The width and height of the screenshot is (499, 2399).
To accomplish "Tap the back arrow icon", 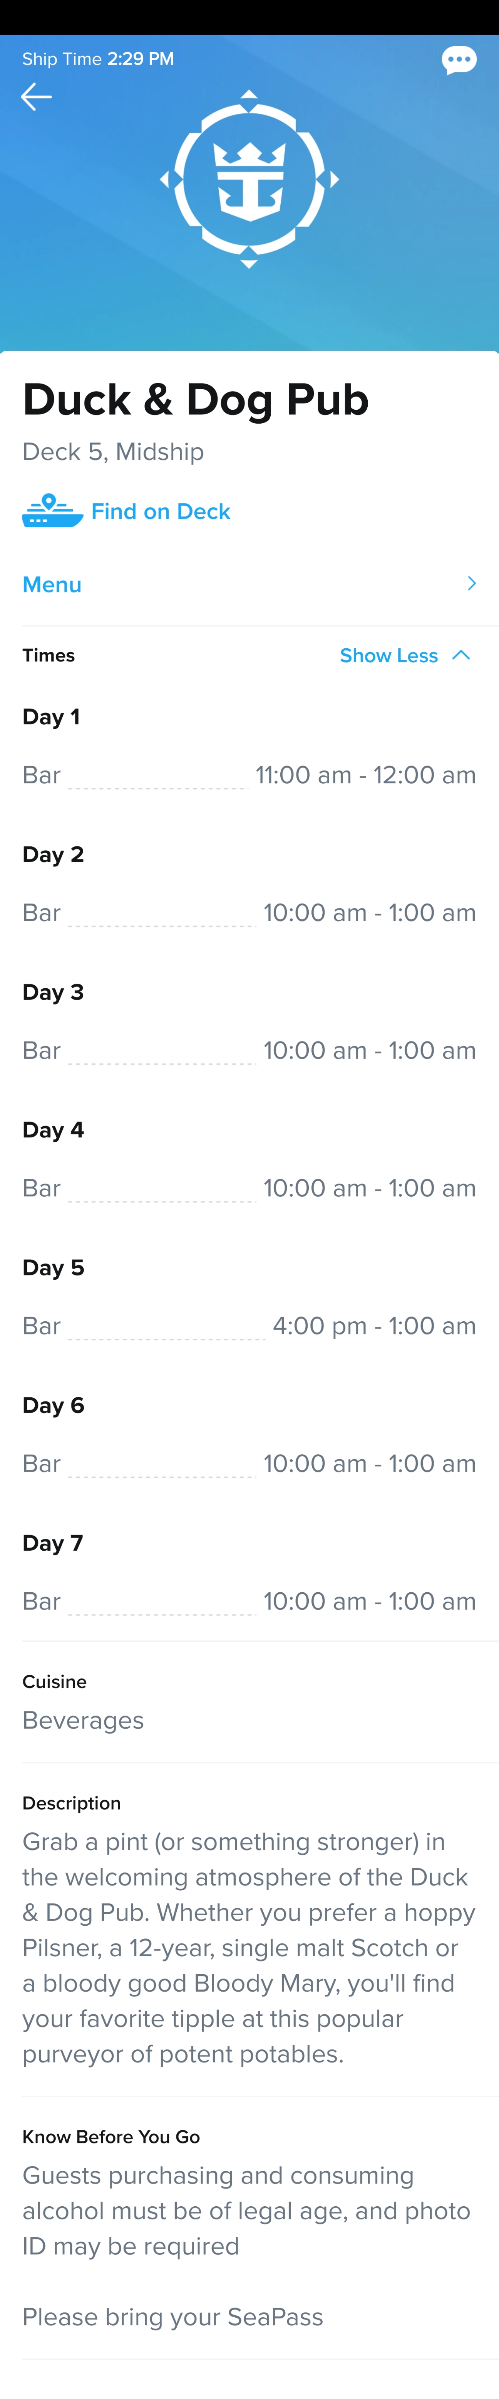I will pyautogui.click(x=36, y=97).
